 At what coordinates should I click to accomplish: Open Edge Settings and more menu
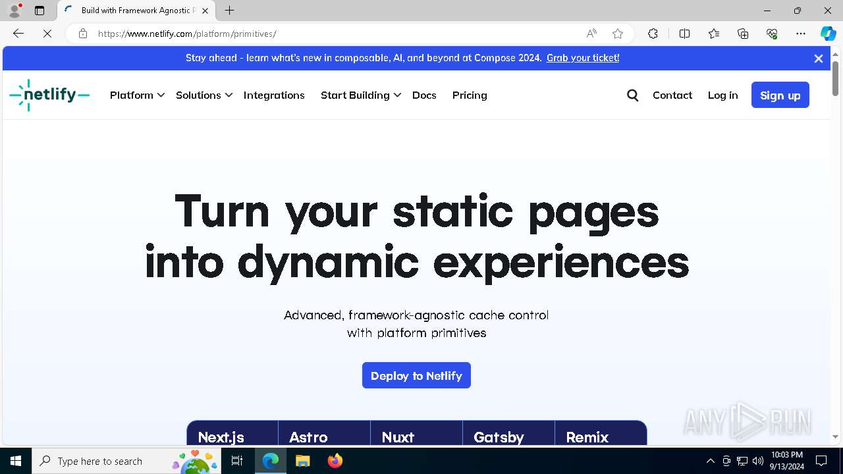point(801,34)
